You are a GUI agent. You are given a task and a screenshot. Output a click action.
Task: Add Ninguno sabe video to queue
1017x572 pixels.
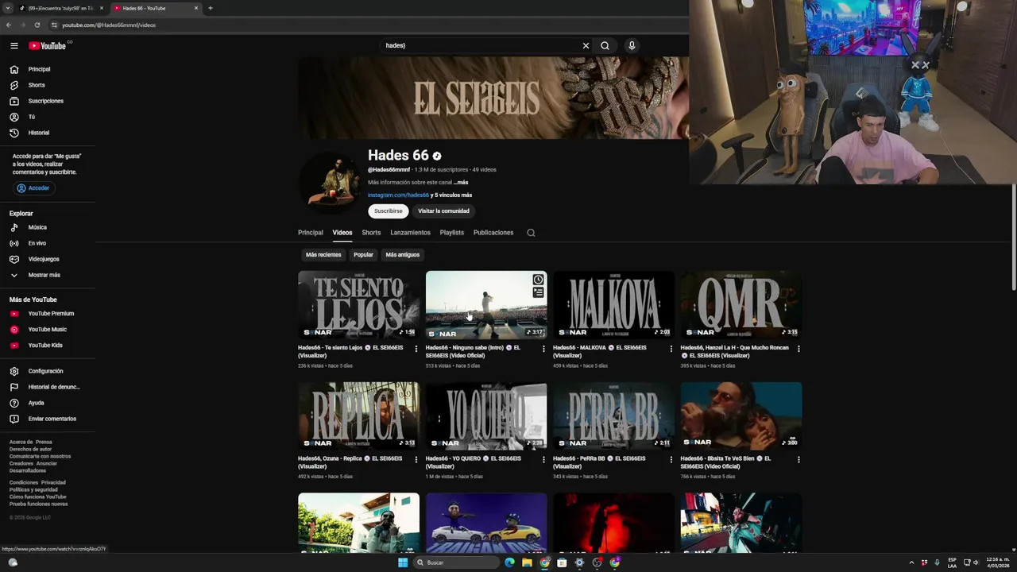pos(538,292)
